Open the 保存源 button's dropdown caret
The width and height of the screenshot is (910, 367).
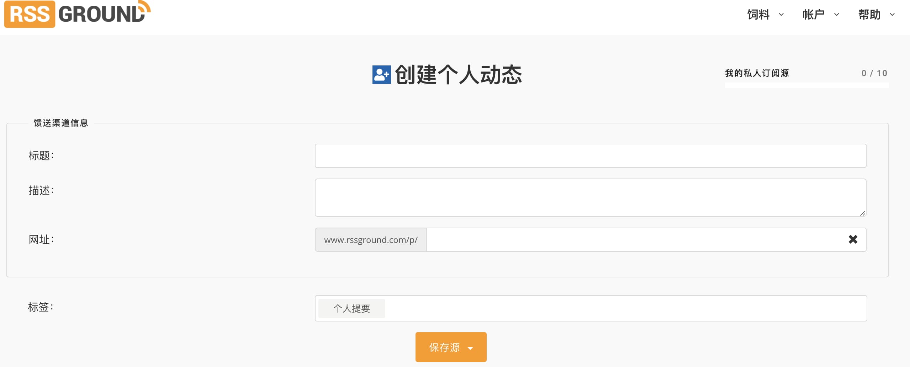(x=470, y=348)
